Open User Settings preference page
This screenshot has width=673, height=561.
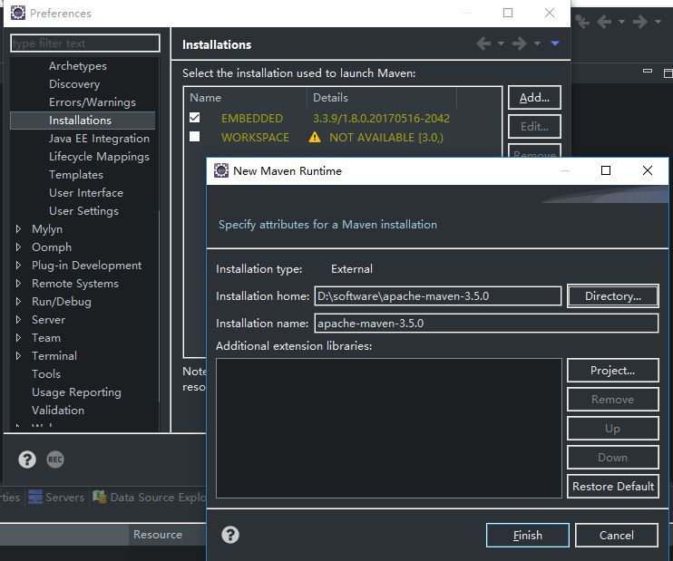pos(83,211)
